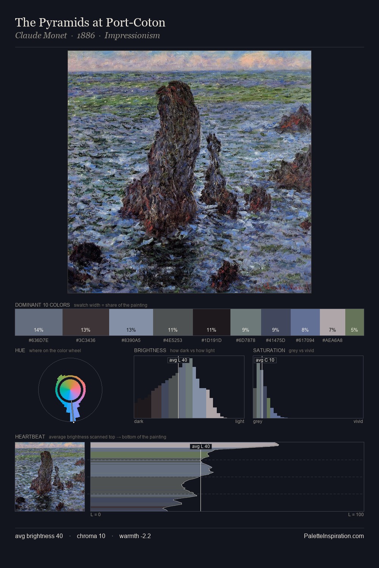Screen dimensions: 379x568
Task: Click the hex code #1D191D
Action: (x=211, y=340)
